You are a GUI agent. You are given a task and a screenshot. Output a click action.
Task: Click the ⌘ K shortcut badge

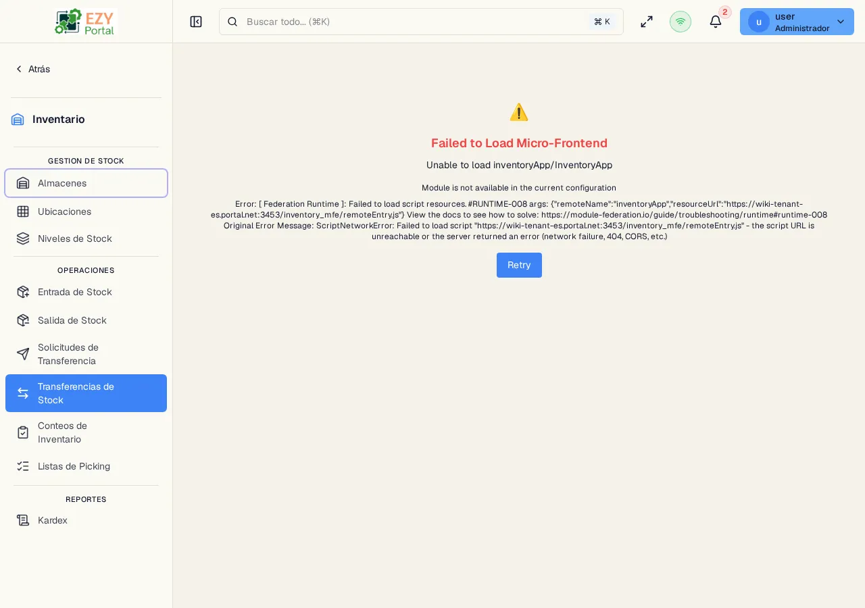[601, 22]
